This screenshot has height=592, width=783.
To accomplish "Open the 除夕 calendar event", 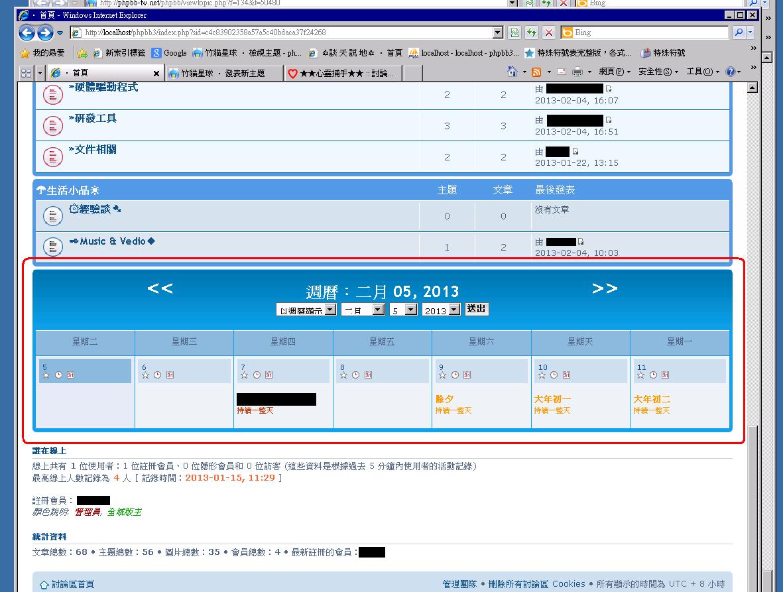I will click(444, 399).
